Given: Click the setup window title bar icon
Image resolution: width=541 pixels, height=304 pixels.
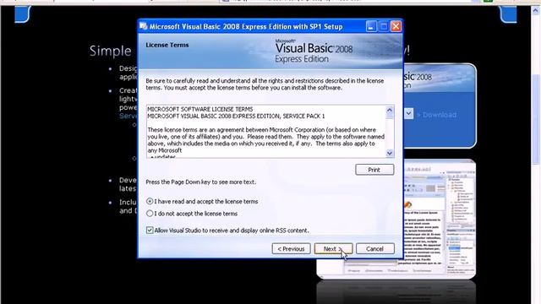Looking at the screenshot, I should [x=143, y=26].
